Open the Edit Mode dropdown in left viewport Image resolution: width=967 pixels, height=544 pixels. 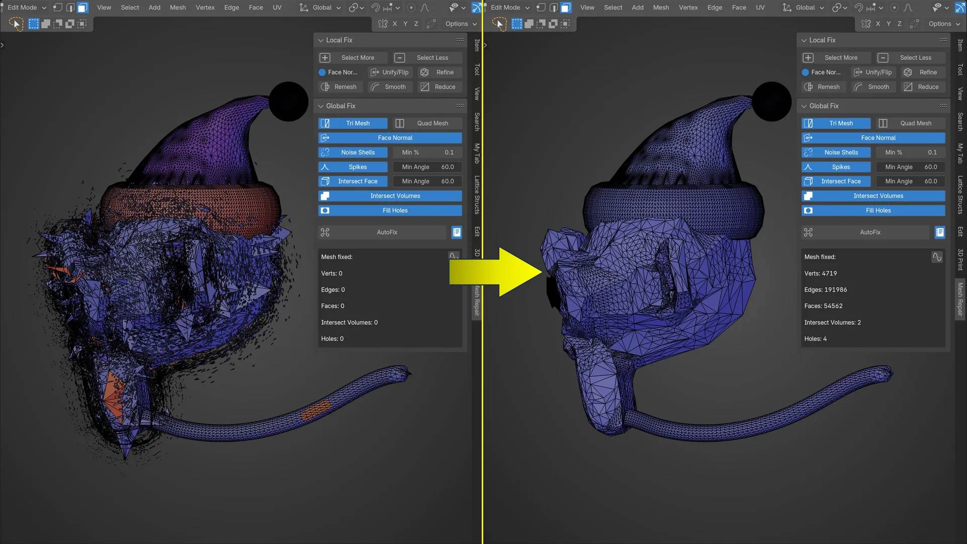pyautogui.click(x=26, y=8)
